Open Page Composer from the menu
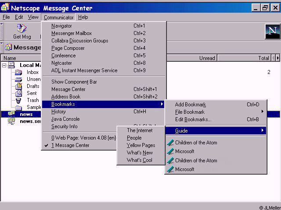This screenshot has width=281, height=210. pyautogui.click(x=104, y=48)
